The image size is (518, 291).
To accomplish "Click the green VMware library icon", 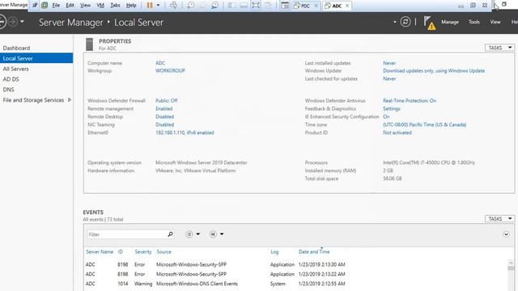I will (x=45, y=6).
